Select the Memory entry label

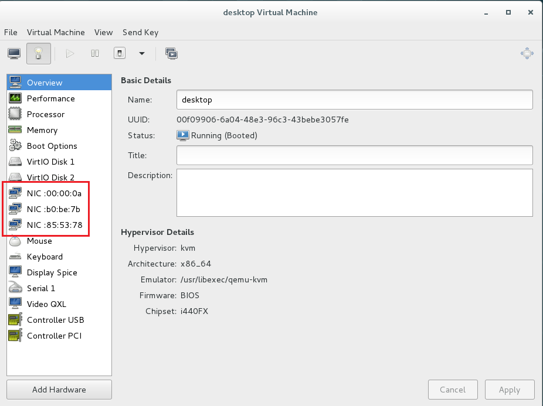coord(42,130)
